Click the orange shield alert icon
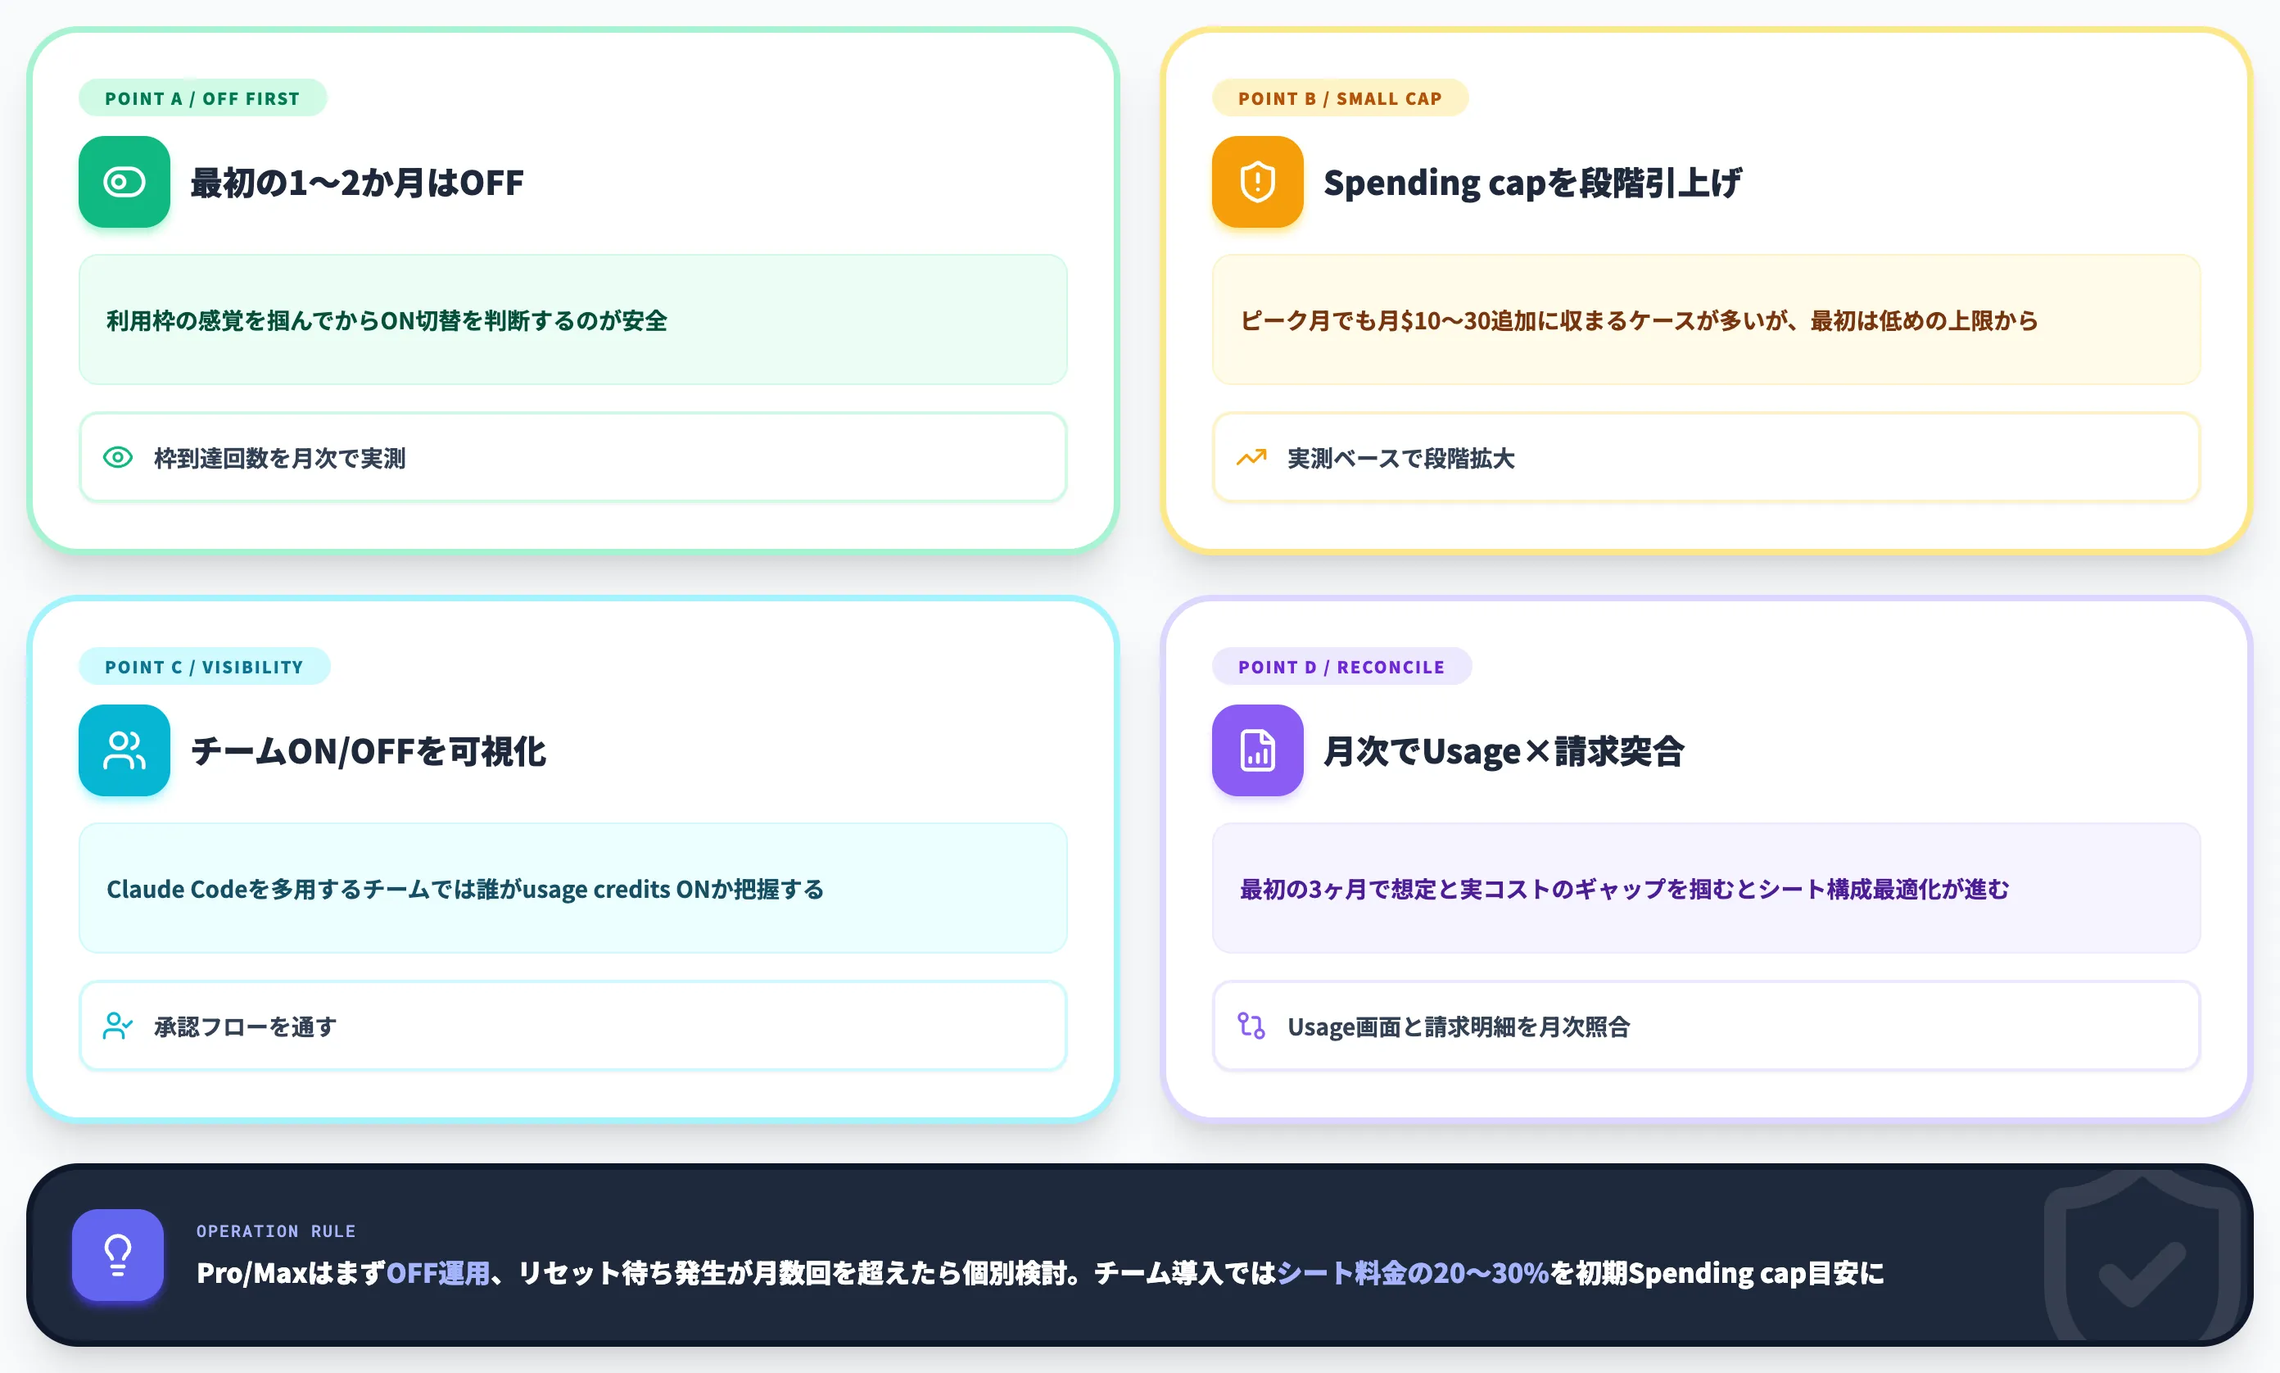 (x=1257, y=182)
